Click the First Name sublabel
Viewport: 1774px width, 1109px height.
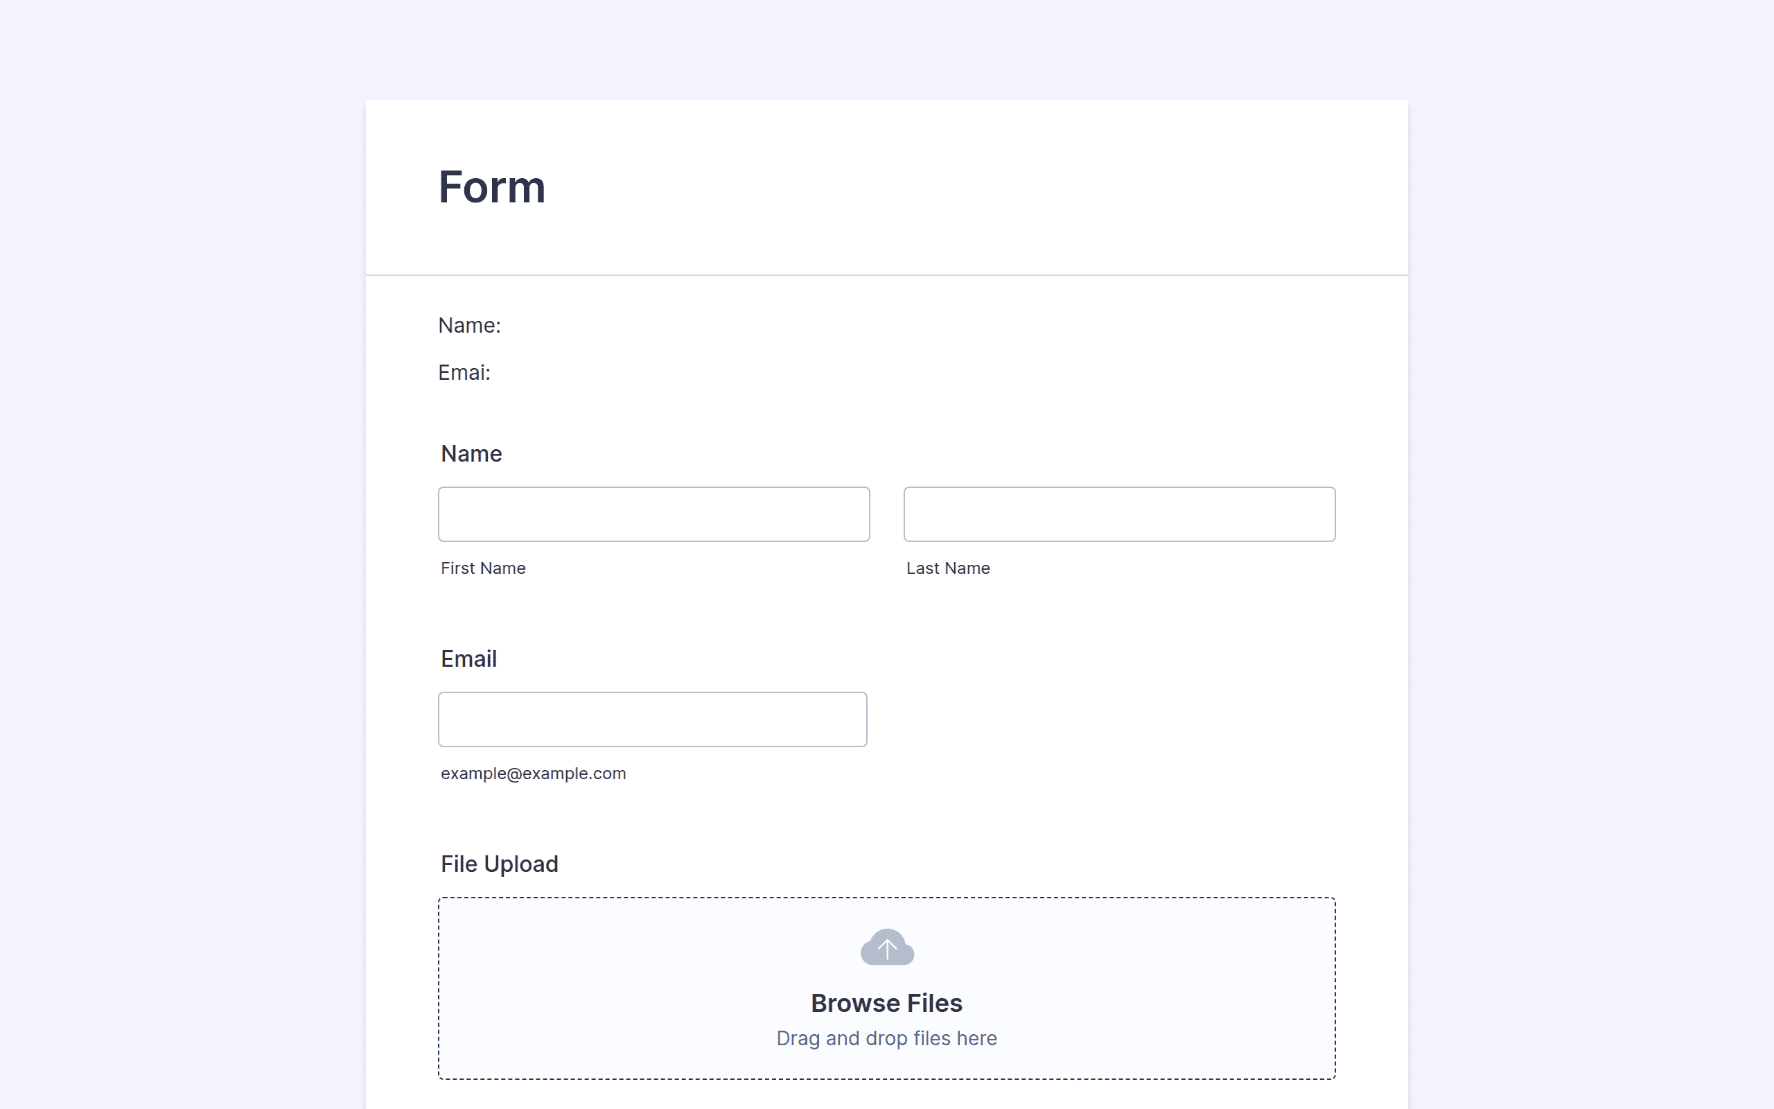483,568
